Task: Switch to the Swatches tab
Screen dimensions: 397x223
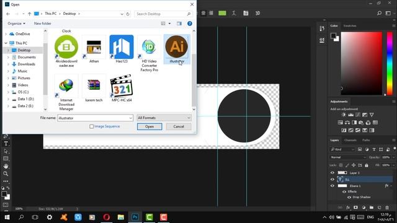Action: pyautogui.click(x=350, y=26)
